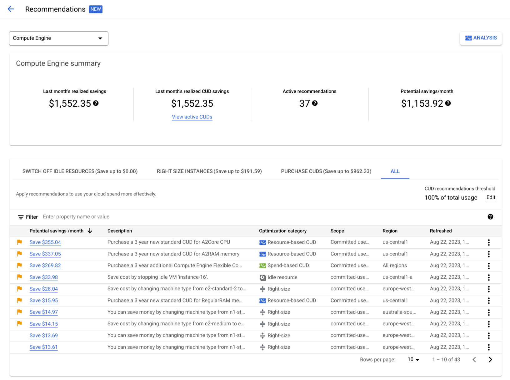
Task: Sort by Potential savings /month arrow
Action: pos(90,231)
